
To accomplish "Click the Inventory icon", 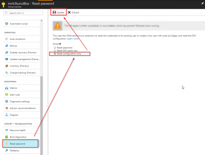I will pyautogui.click(x=7, y=66).
